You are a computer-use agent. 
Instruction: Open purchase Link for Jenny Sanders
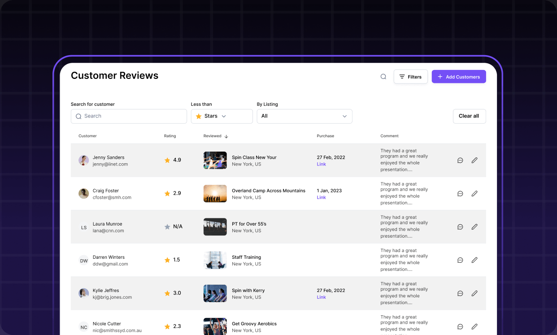(x=321, y=164)
